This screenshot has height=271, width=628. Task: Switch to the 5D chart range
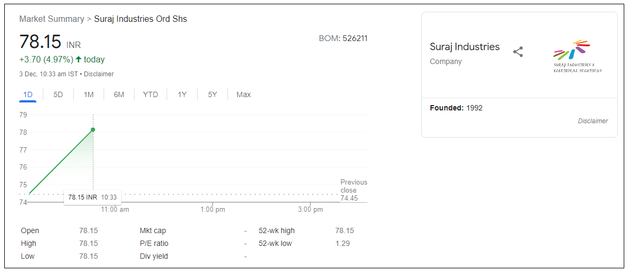(58, 94)
